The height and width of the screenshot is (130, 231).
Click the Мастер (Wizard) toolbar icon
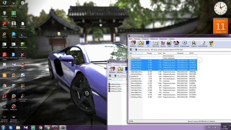point(176,44)
